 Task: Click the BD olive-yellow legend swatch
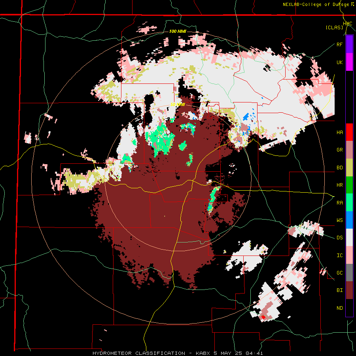click(x=349, y=168)
